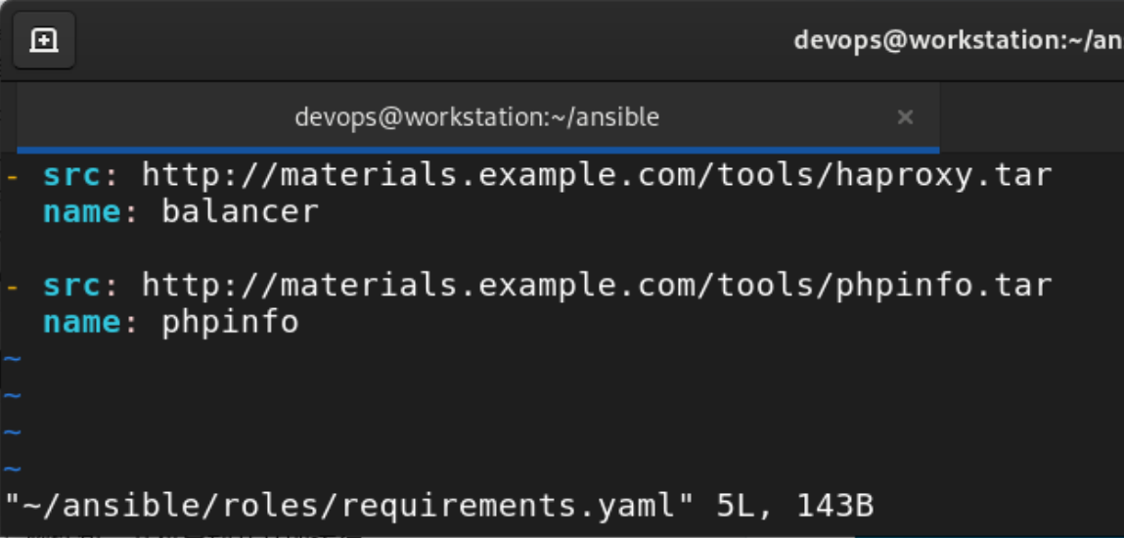
Task: Place cursor on phpinfo.tar URL
Action: 597,286
